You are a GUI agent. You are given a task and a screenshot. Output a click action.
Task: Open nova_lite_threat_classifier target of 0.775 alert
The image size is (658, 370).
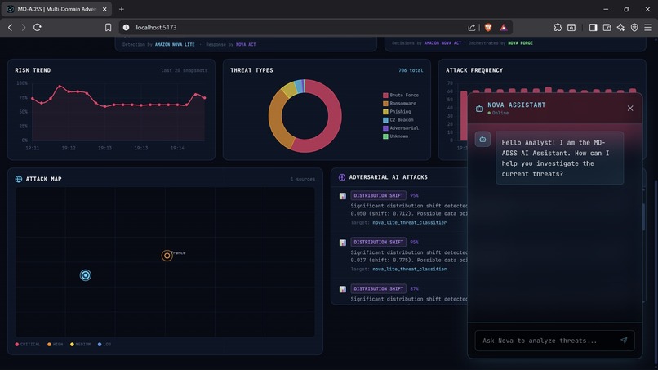coord(409,270)
